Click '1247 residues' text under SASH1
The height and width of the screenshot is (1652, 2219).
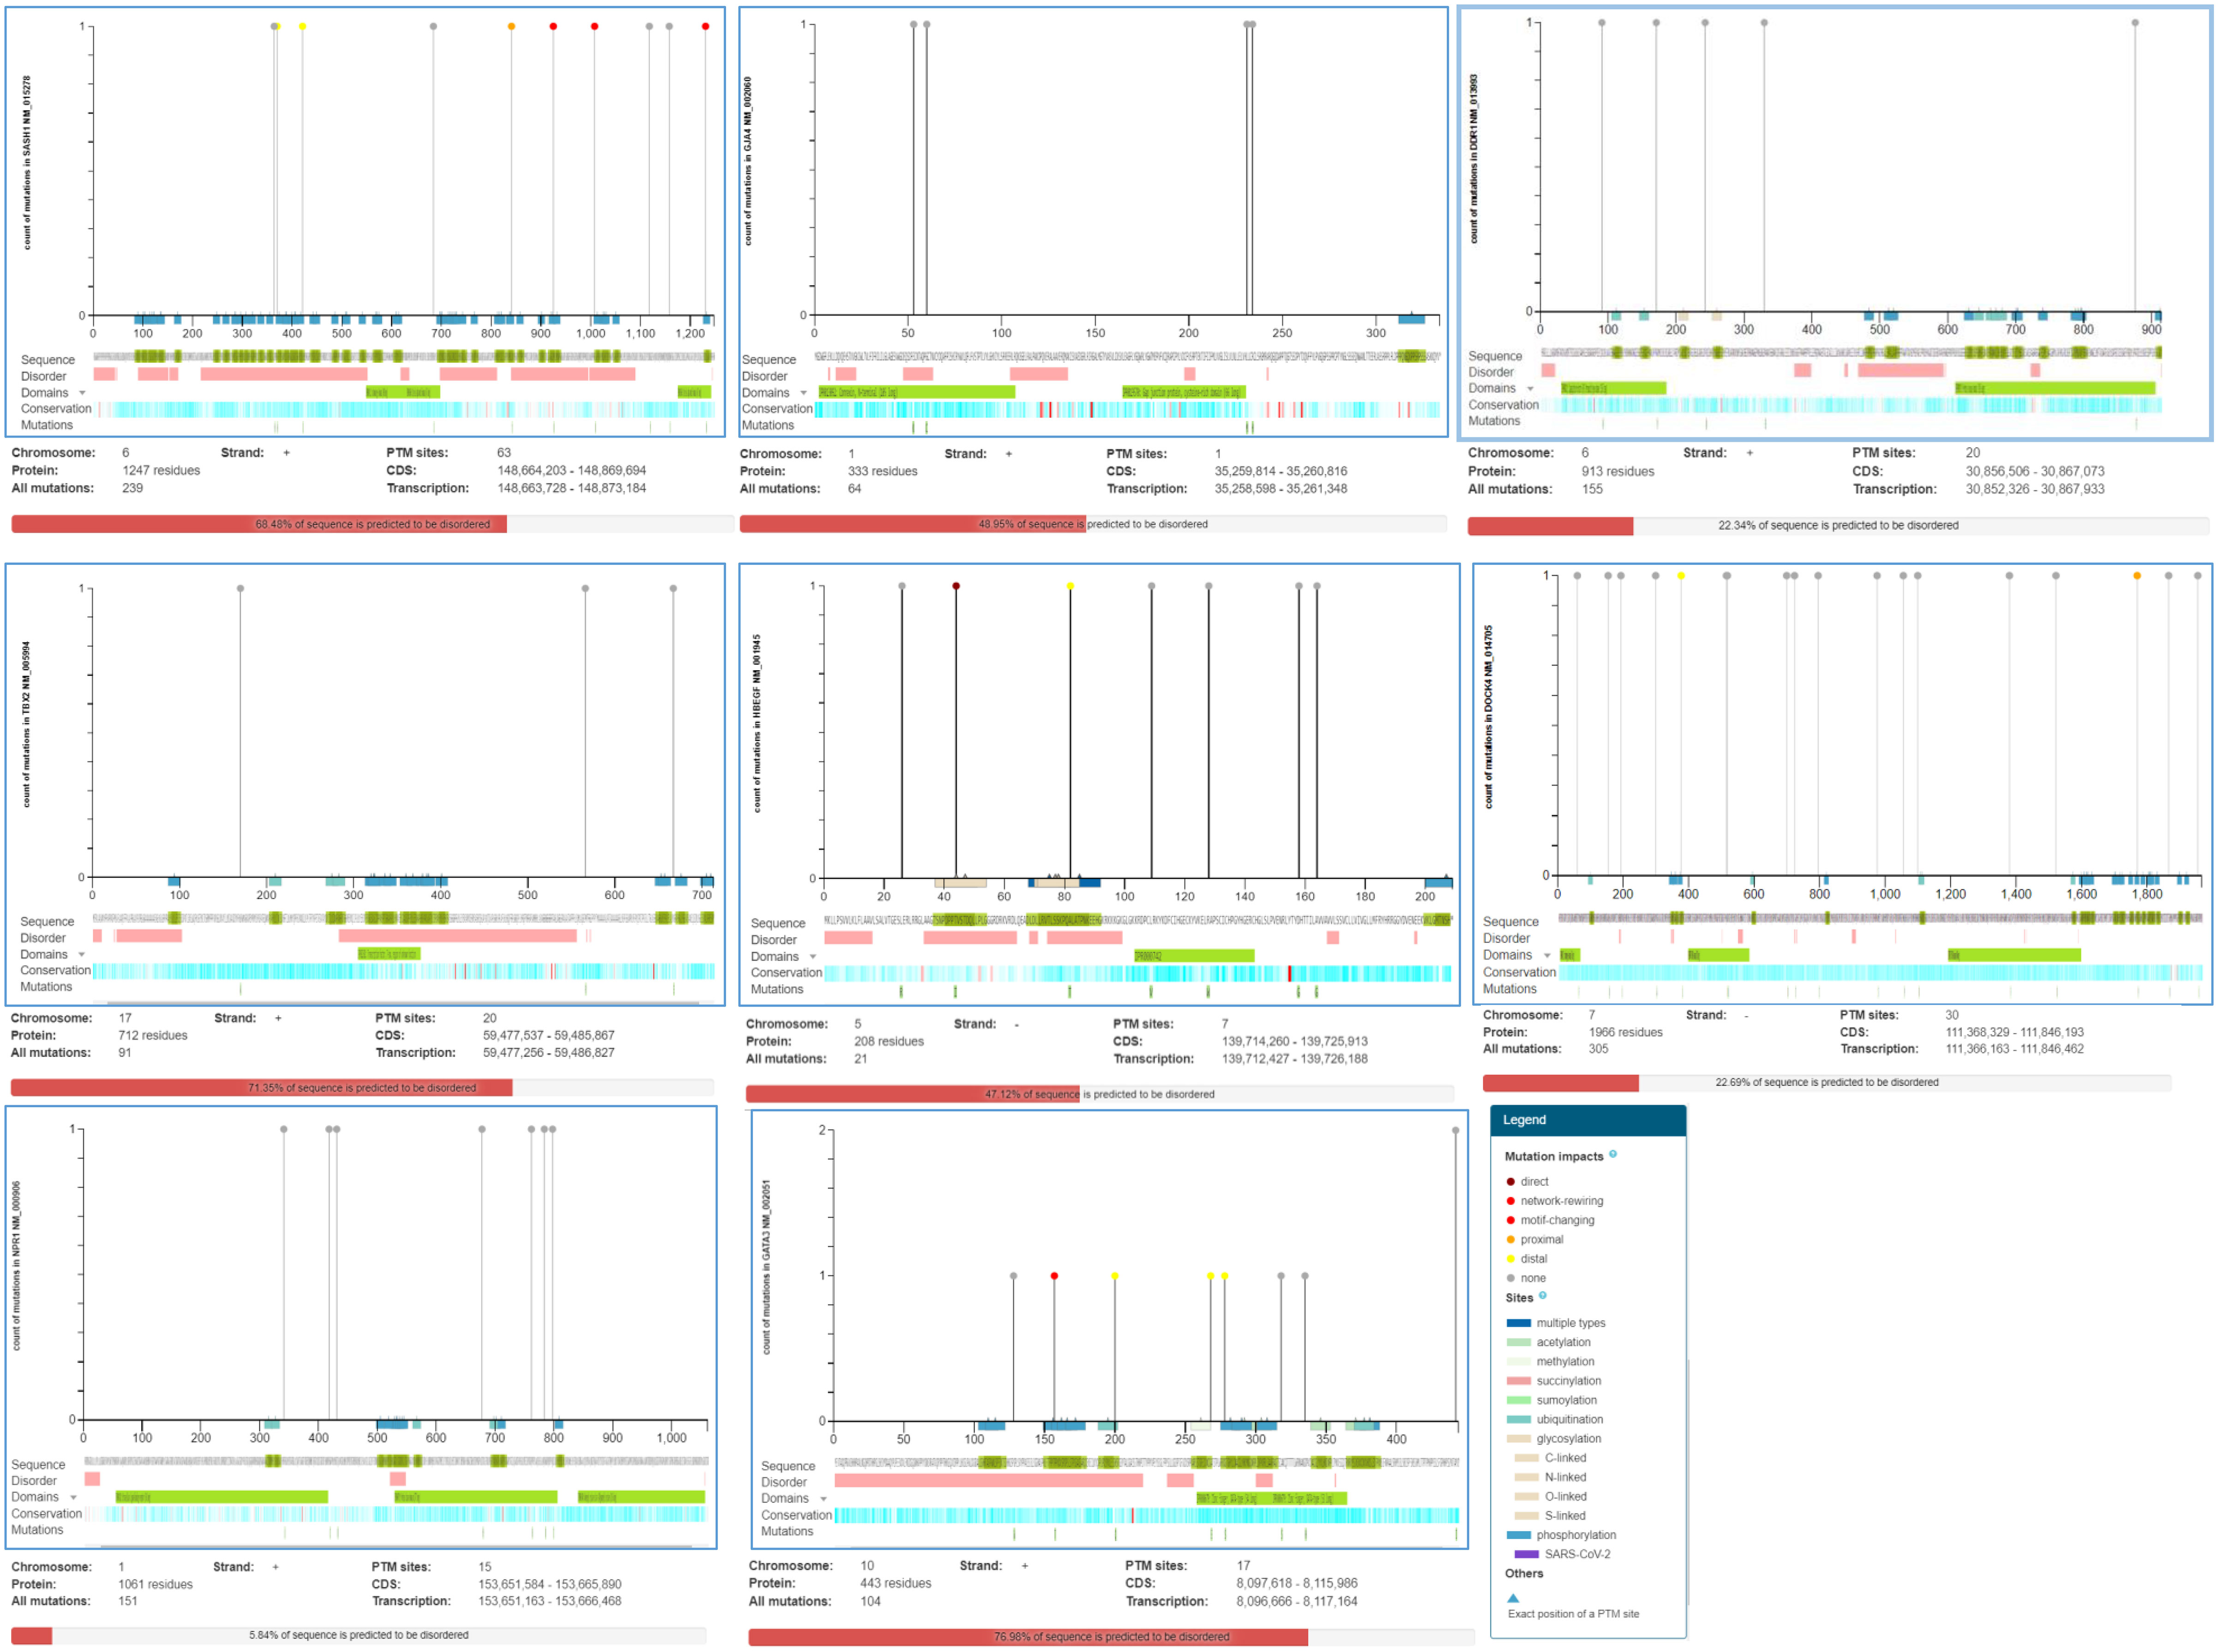[x=161, y=470]
